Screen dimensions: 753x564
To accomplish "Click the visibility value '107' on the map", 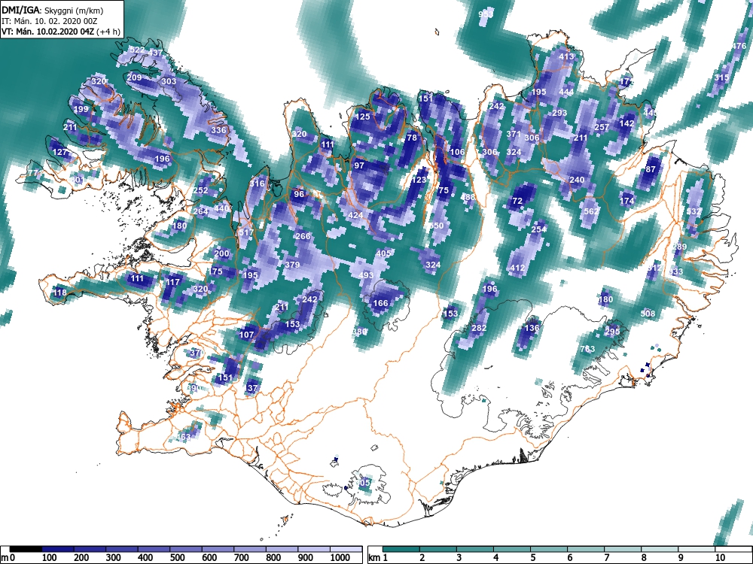I will tap(246, 335).
